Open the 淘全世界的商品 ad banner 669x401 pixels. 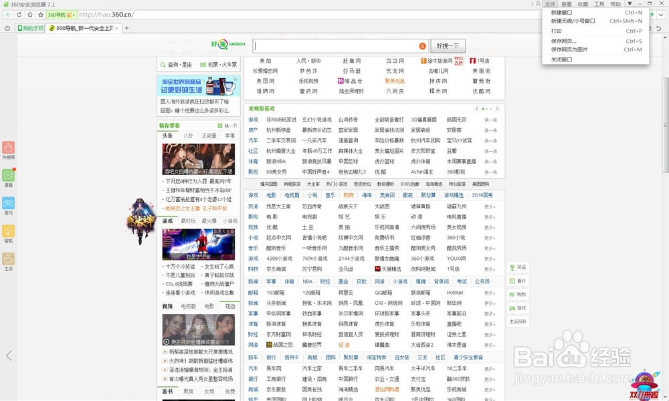click(199, 86)
